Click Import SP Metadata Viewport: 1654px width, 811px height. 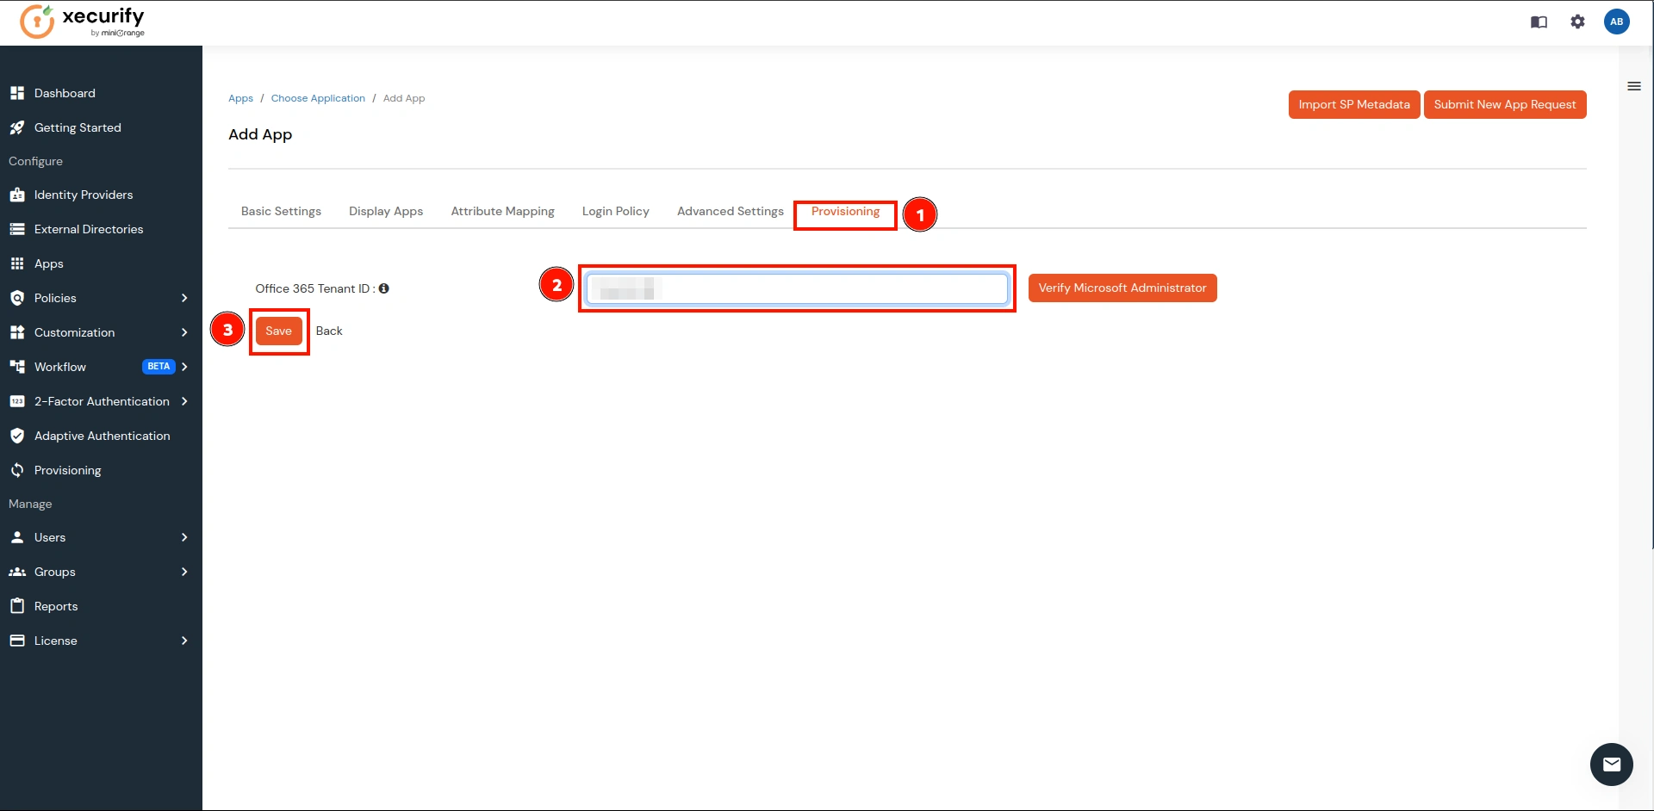coord(1353,104)
